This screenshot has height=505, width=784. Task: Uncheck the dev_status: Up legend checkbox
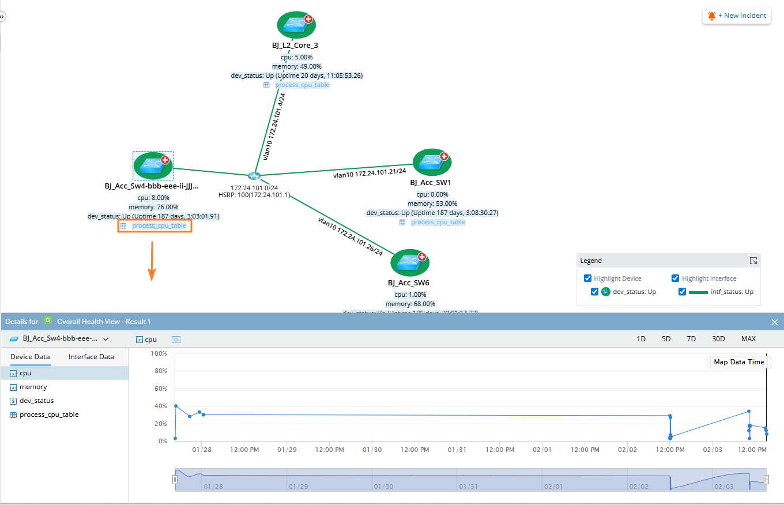[595, 292]
